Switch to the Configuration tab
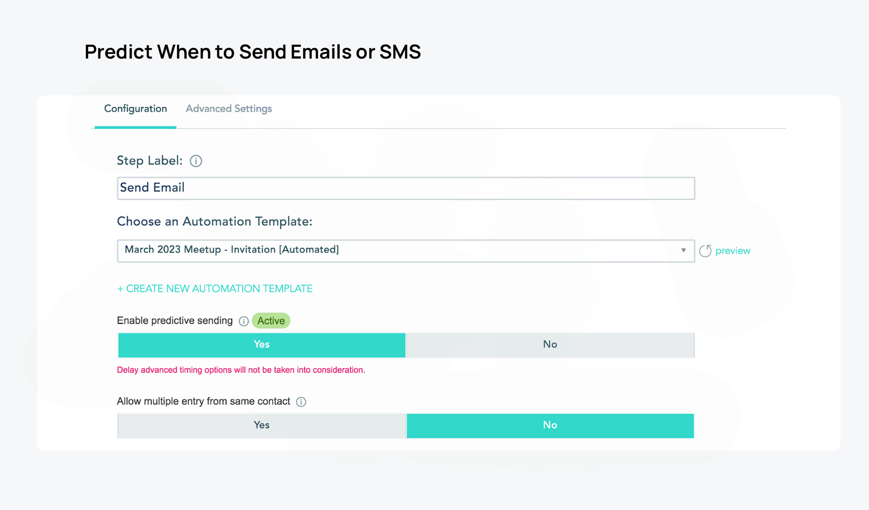This screenshot has height=510, width=869. coord(136,109)
